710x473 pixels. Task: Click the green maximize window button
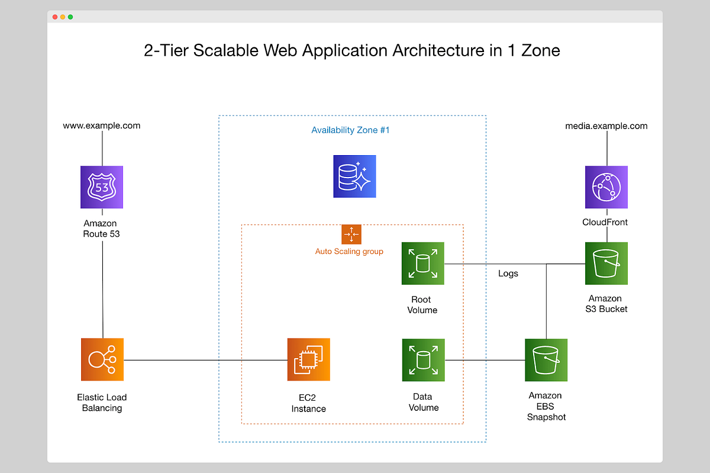(70, 17)
